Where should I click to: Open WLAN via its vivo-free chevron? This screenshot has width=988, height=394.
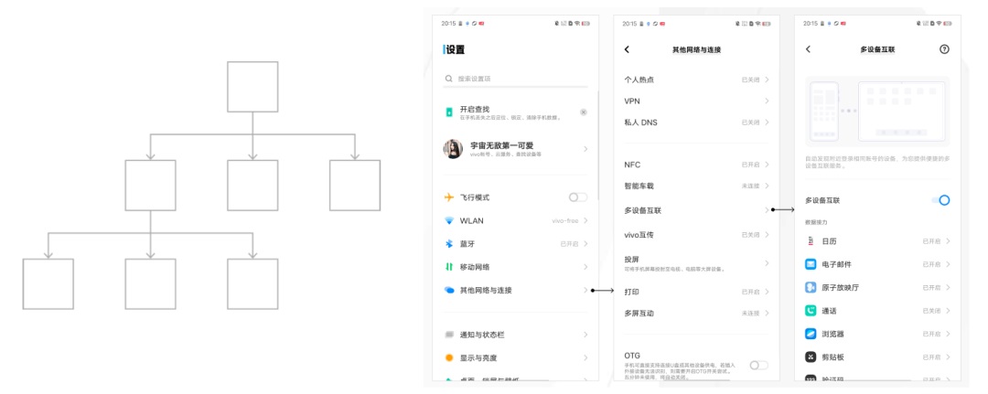585,221
